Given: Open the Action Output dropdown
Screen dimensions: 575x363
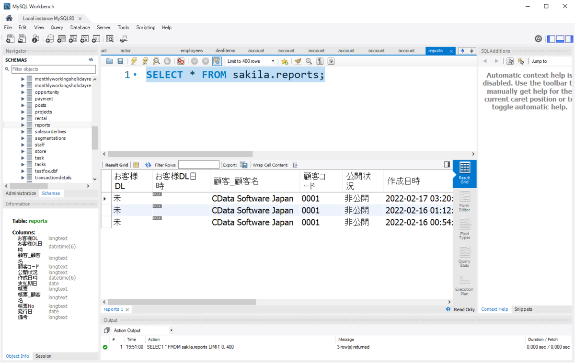Looking at the screenshot, I should [x=142, y=330].
